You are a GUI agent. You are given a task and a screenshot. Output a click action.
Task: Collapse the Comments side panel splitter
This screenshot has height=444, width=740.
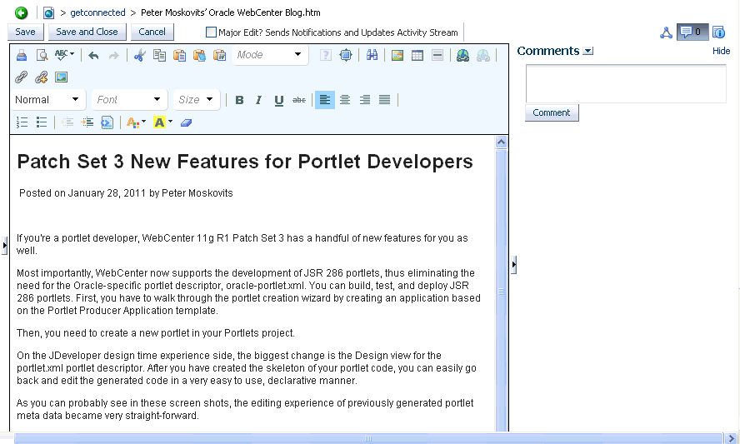[x=514, y=265]
